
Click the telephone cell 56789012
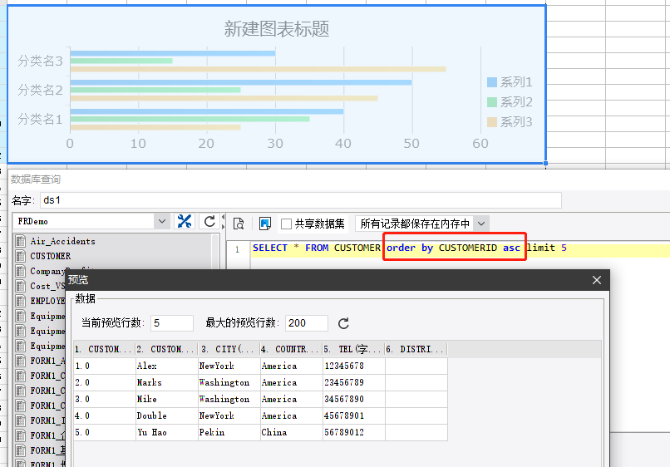coord(354,432)
